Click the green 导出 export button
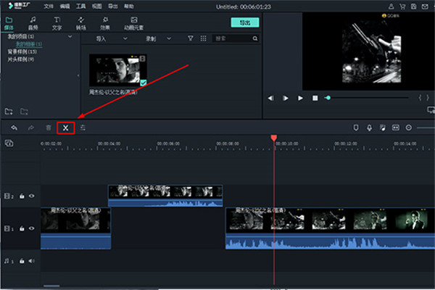This screenshot has height=290, width=435. coord(245,22)
